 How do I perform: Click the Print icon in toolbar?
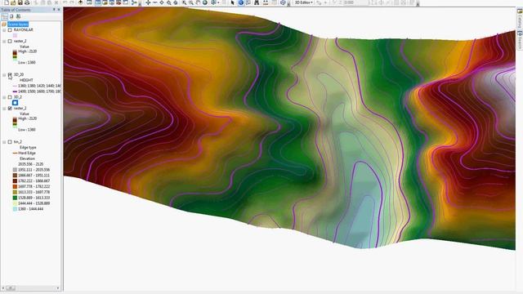27,2
